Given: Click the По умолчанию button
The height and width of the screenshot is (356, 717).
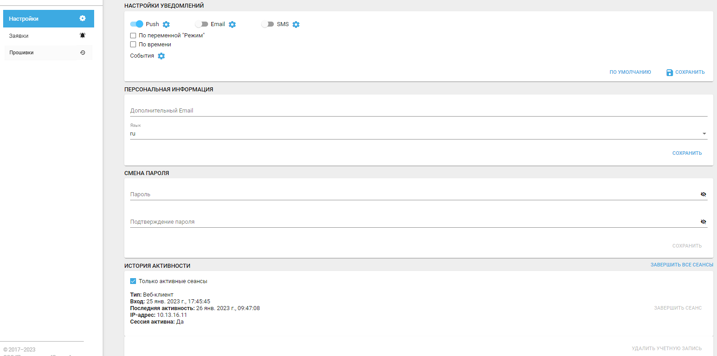Looking at the screenshot, I should coord(630,72).
